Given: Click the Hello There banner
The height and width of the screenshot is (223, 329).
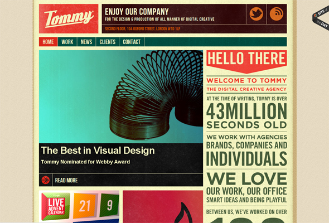Looking at the screenshot, I should 246,62.
